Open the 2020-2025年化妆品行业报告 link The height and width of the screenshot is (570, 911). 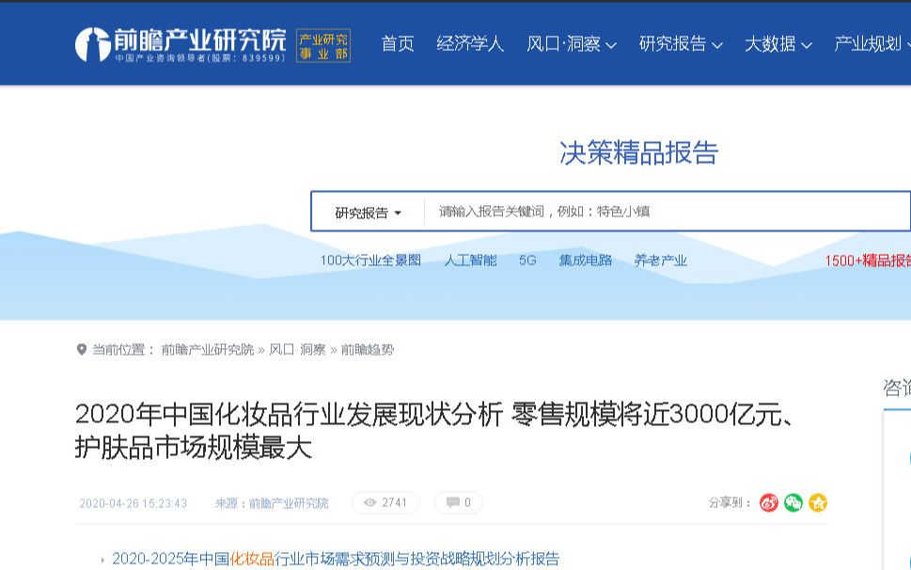pos(336,557)
